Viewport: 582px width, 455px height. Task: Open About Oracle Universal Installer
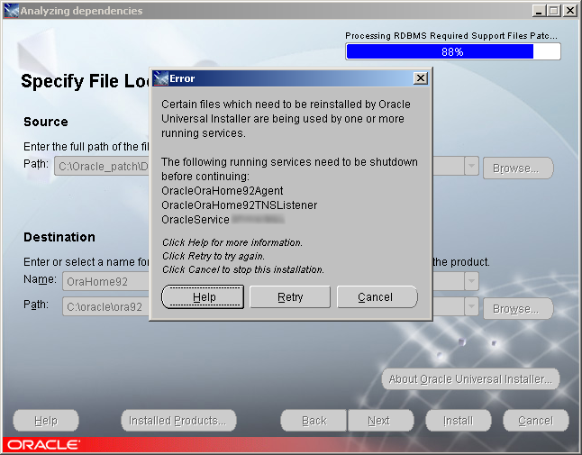pyautogui.click(x=470, y=379)
